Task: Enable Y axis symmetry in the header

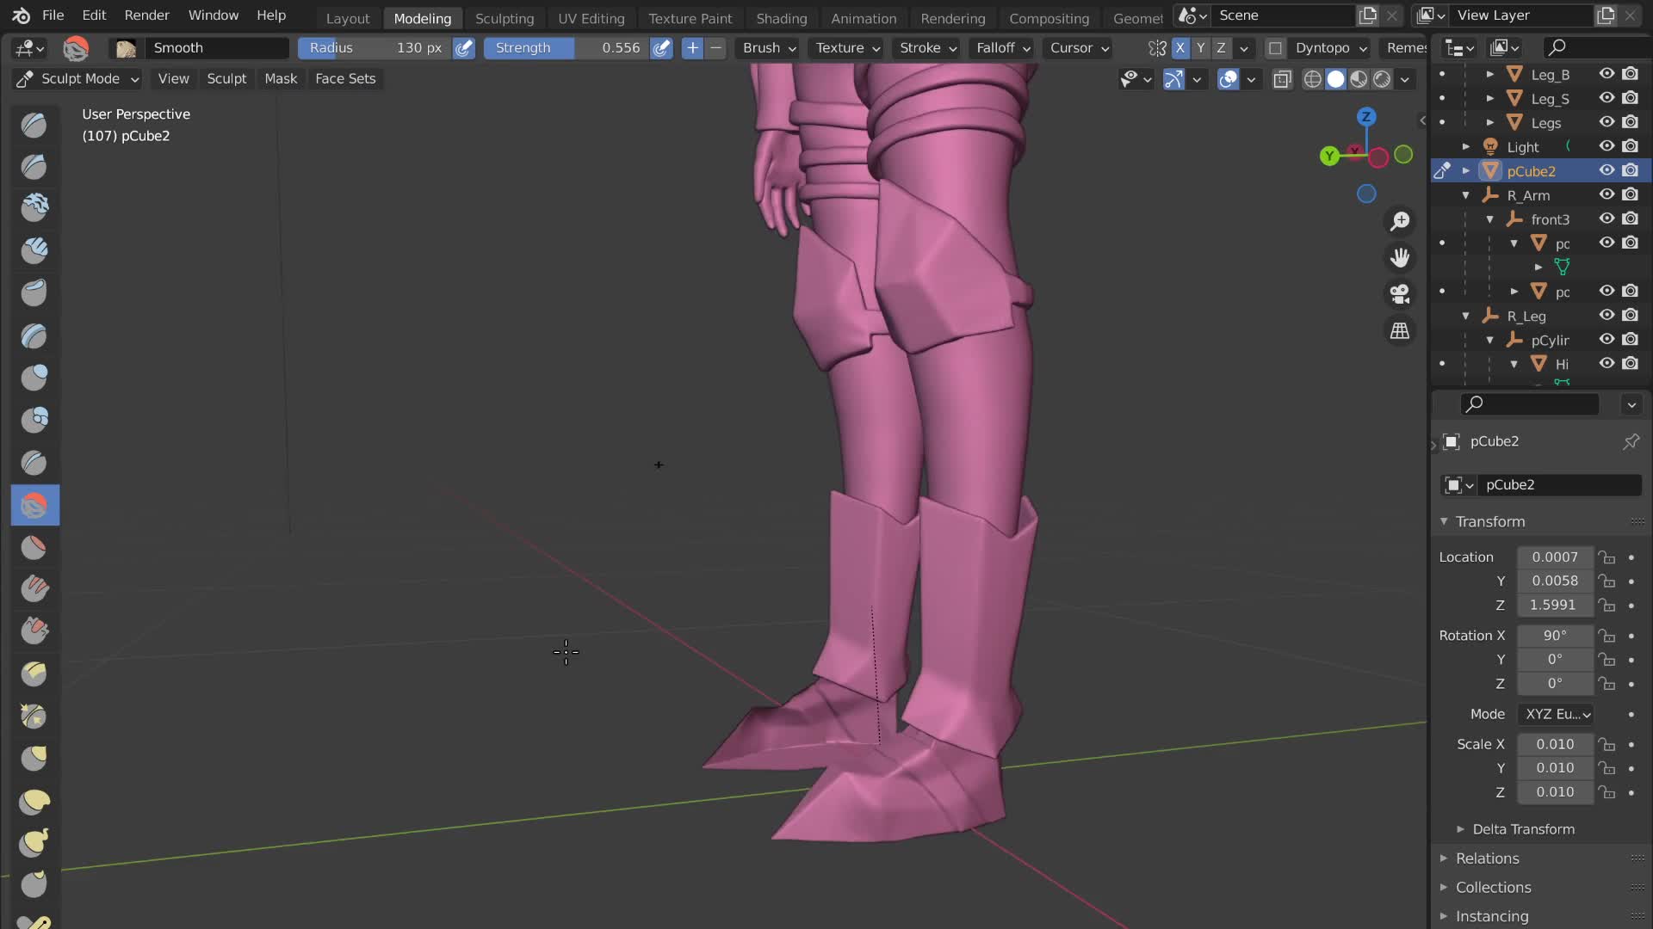Action: point(1201,48)
